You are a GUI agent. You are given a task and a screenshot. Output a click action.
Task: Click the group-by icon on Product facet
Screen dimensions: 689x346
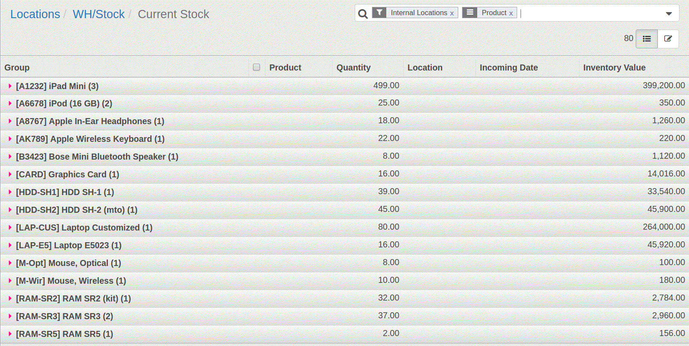point(470,13)
